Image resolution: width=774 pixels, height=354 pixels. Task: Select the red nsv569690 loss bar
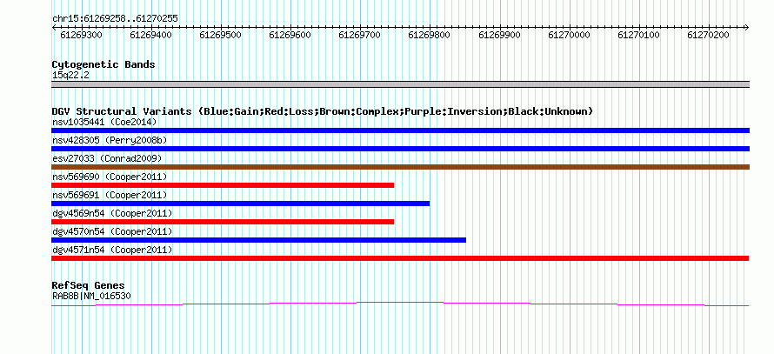[x=223, y=185]
